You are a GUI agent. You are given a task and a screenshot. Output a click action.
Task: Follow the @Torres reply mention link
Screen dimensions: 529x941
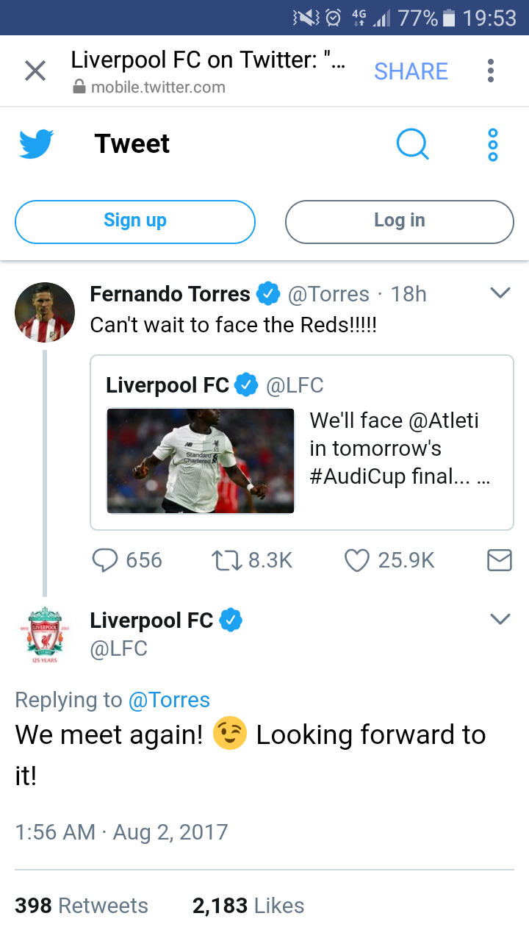(169, 700)
